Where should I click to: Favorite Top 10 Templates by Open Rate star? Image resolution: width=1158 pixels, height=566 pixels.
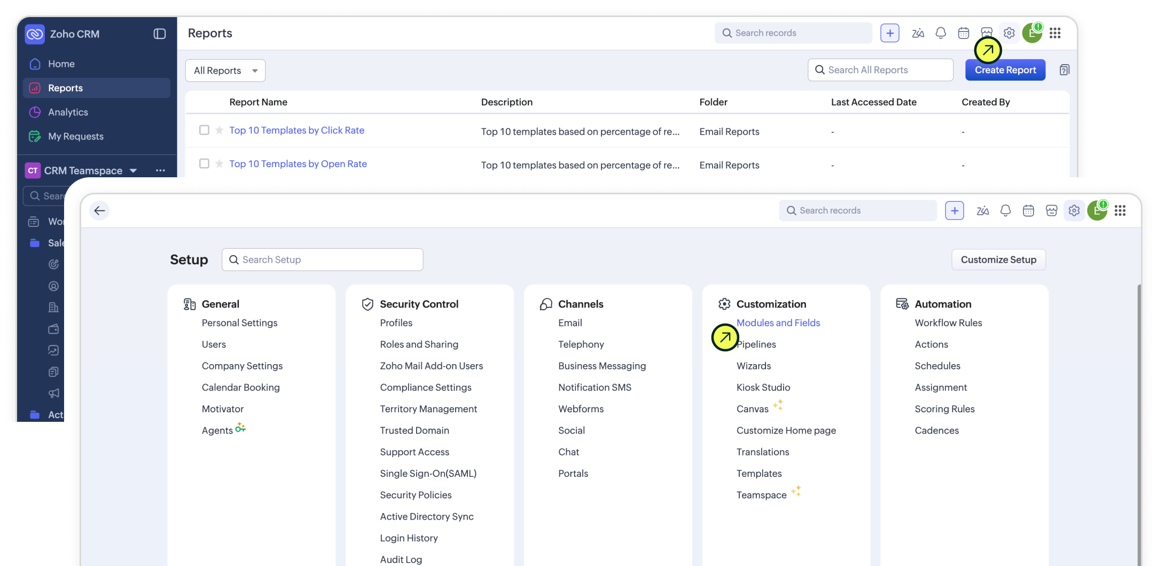pos(219,164)
